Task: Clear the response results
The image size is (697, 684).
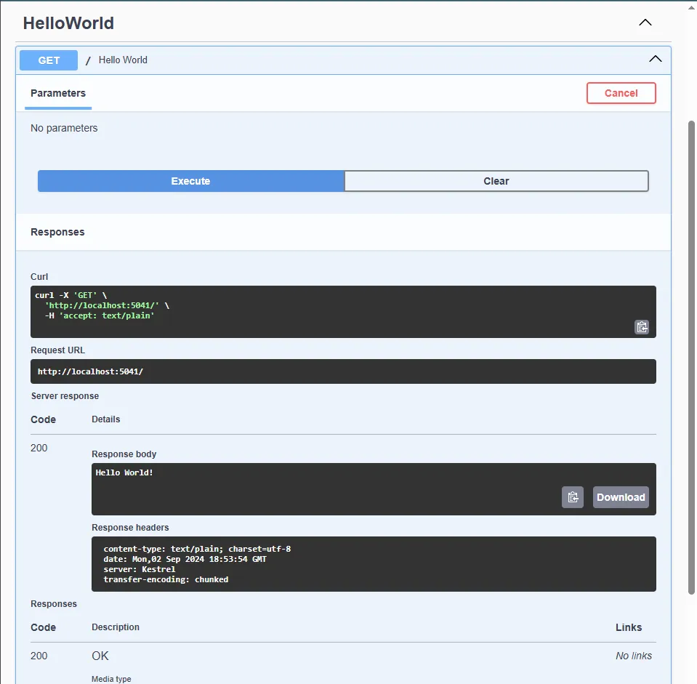Action: click(x=496, y=181)
